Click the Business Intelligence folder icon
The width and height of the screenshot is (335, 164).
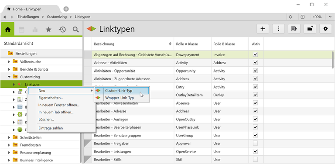coord(15,160)
